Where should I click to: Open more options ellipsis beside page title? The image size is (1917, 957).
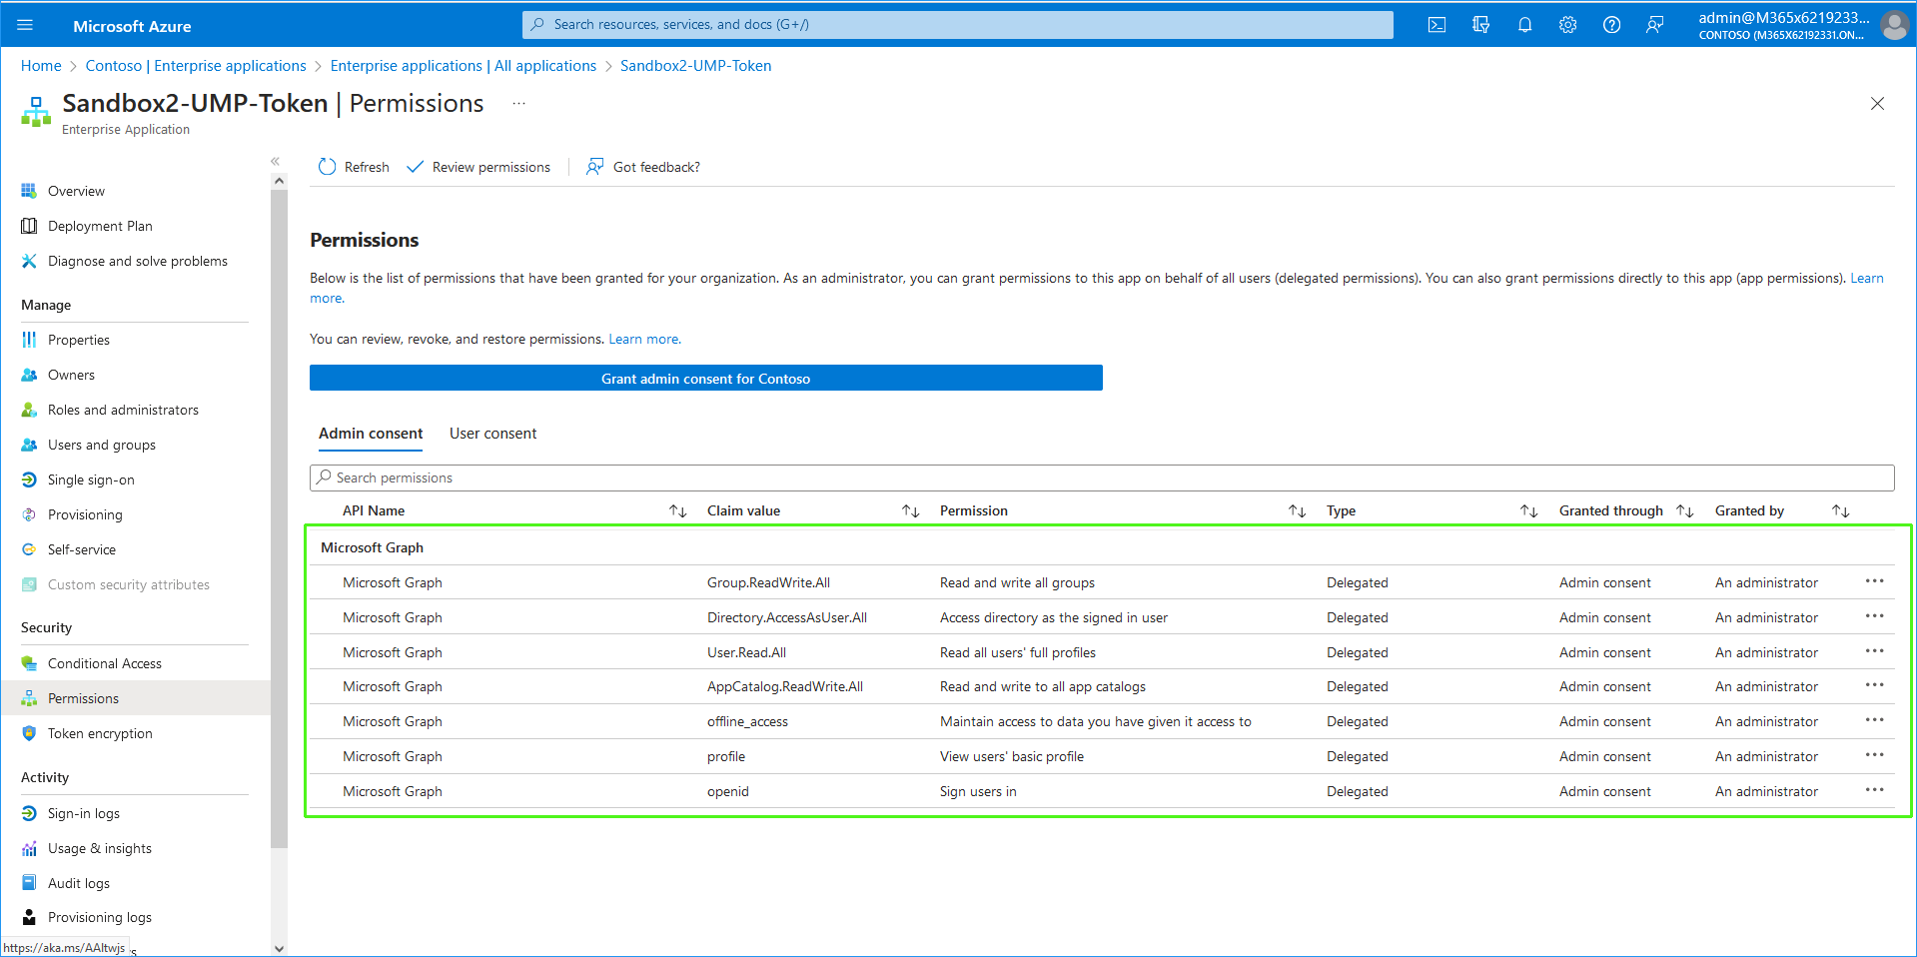518,104
